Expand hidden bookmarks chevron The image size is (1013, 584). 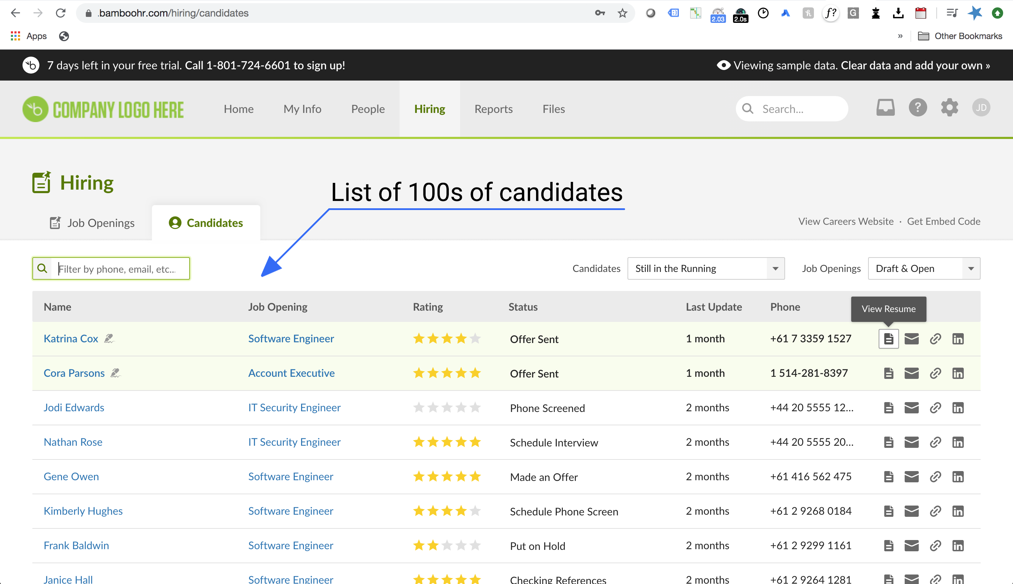[x=900, y=36]
